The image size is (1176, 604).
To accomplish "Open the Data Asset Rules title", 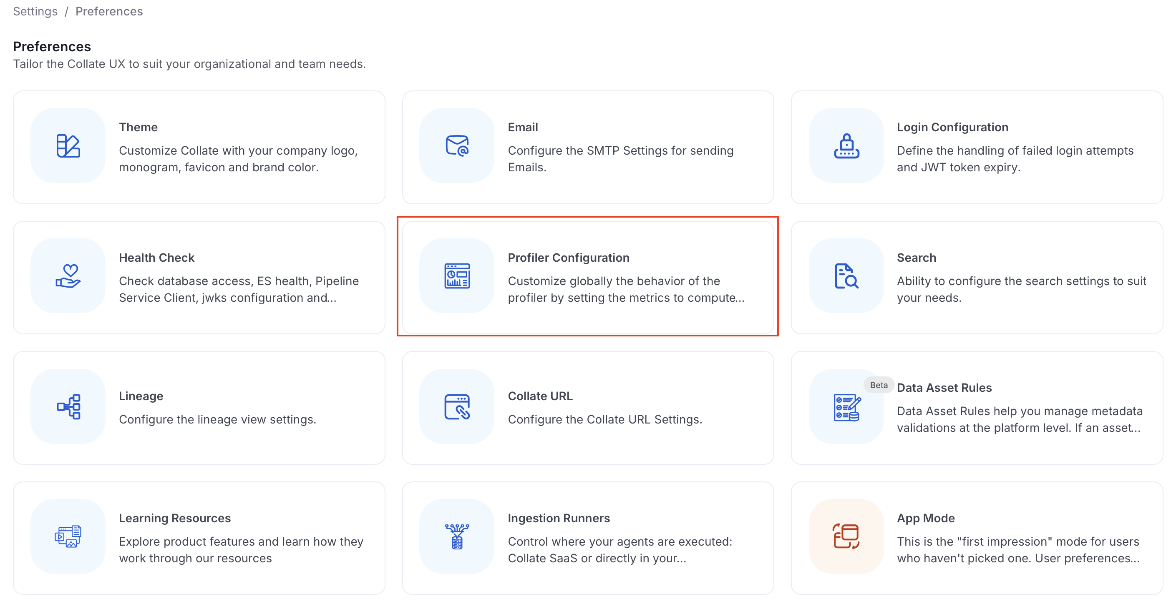I will 944,387.
